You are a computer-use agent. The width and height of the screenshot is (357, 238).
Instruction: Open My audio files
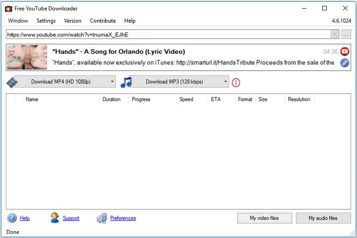click(323, 218)
